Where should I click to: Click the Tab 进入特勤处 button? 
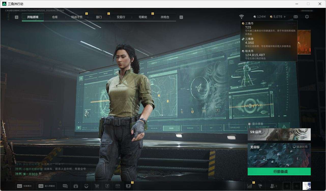47,186
